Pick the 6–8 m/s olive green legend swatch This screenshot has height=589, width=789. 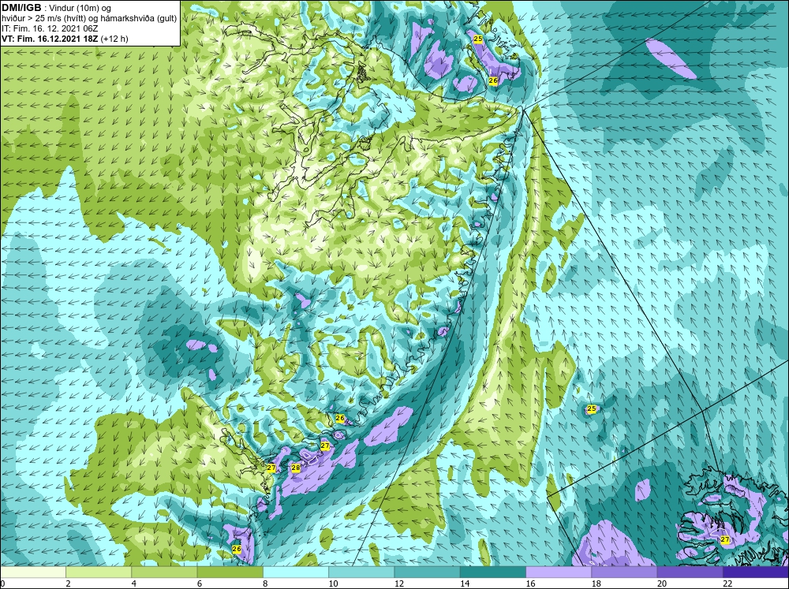[230, 572]
